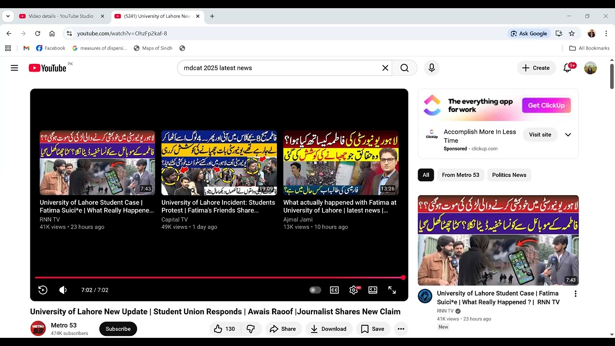This screenshot has width=615, height=346.
Task: Open the Facebook bookmark
Action: 50,48
